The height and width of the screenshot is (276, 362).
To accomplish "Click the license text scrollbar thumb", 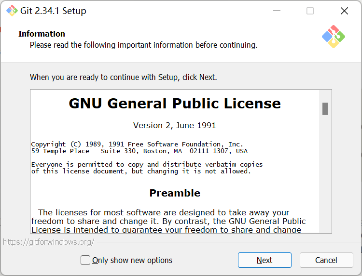I will 325,109.
